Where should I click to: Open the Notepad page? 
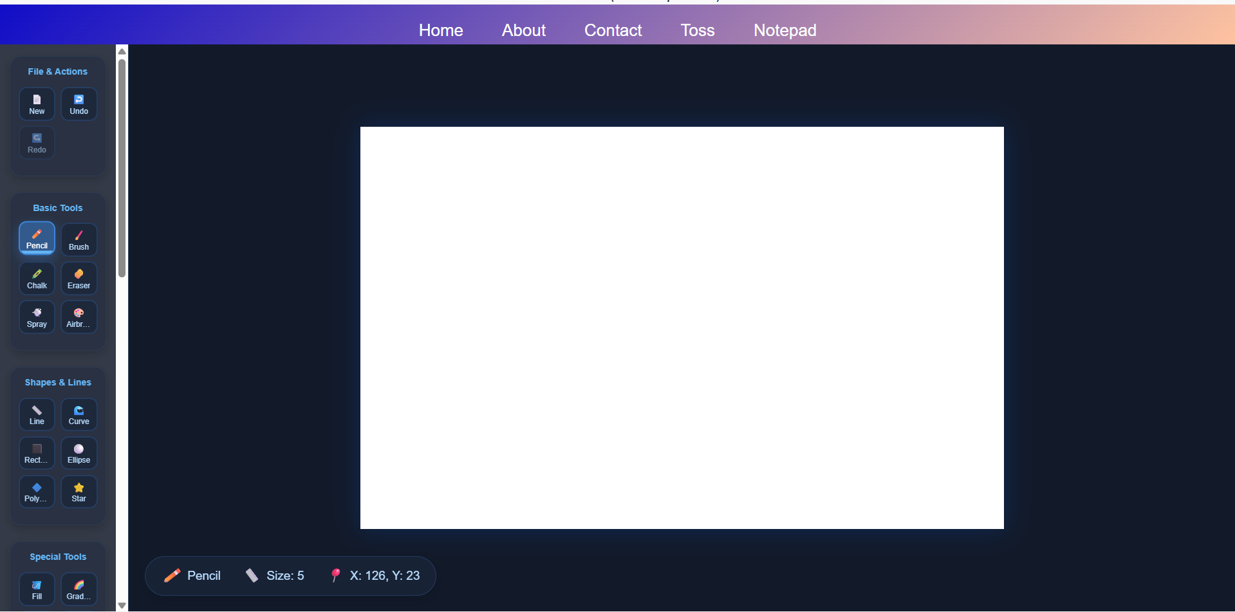click(785, 30)
